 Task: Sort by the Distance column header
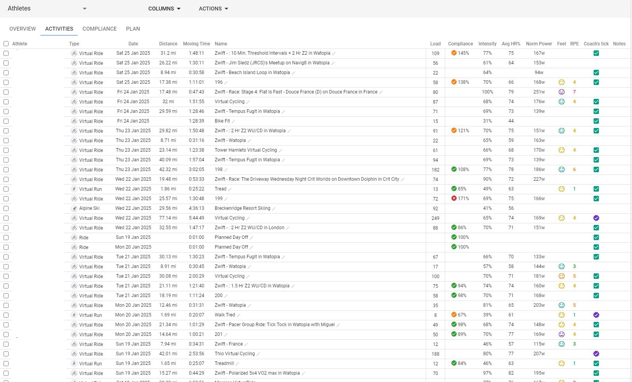pos(168,44)
